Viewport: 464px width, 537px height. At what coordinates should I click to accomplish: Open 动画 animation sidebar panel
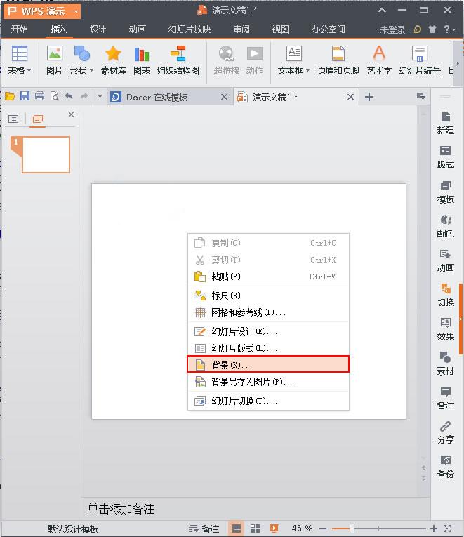(x=446, y=260)
